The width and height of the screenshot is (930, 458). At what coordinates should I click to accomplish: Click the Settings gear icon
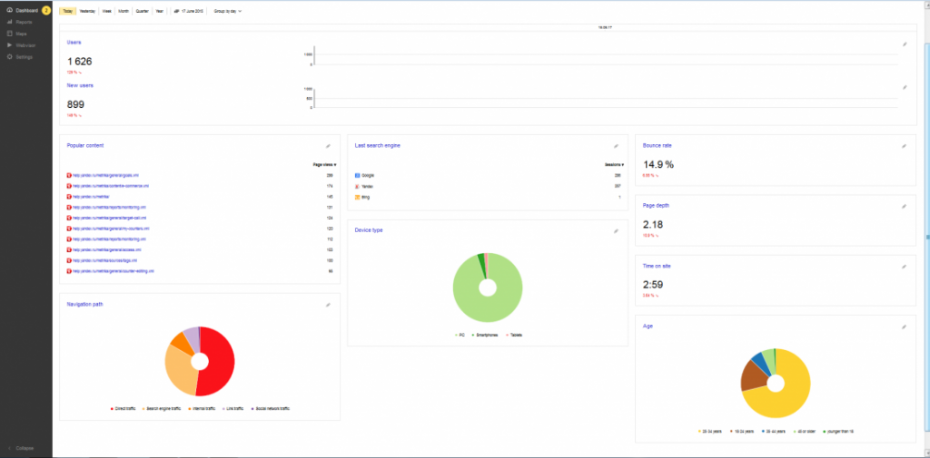coord(9,57)
